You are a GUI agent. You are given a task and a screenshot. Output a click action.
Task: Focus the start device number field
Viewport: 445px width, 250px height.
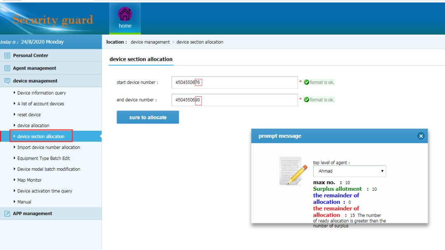pos(234,82)
